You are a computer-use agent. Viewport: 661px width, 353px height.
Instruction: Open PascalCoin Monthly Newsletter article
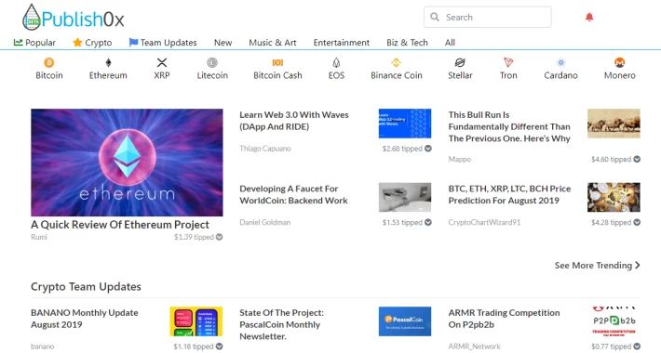point(281,324)
